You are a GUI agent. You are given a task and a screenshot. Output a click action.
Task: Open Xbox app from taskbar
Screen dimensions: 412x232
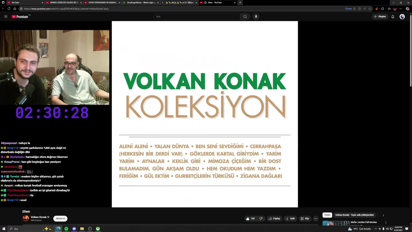click(x=98, y=229)
